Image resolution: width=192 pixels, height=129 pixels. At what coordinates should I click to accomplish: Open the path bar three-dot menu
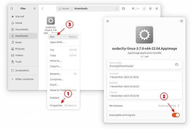point(117,8)
